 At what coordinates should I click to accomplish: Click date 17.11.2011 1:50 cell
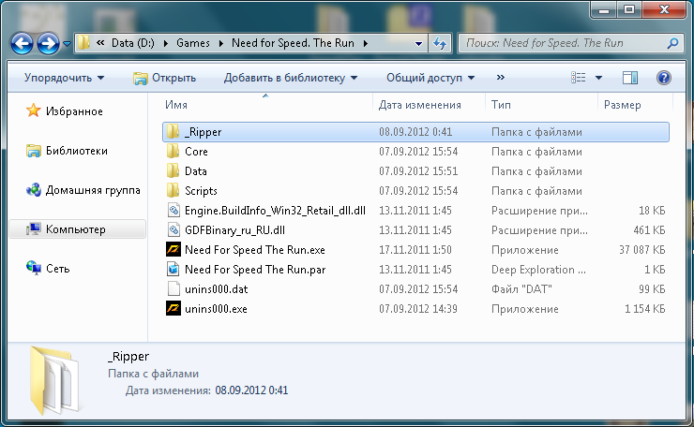click(415, 250)
